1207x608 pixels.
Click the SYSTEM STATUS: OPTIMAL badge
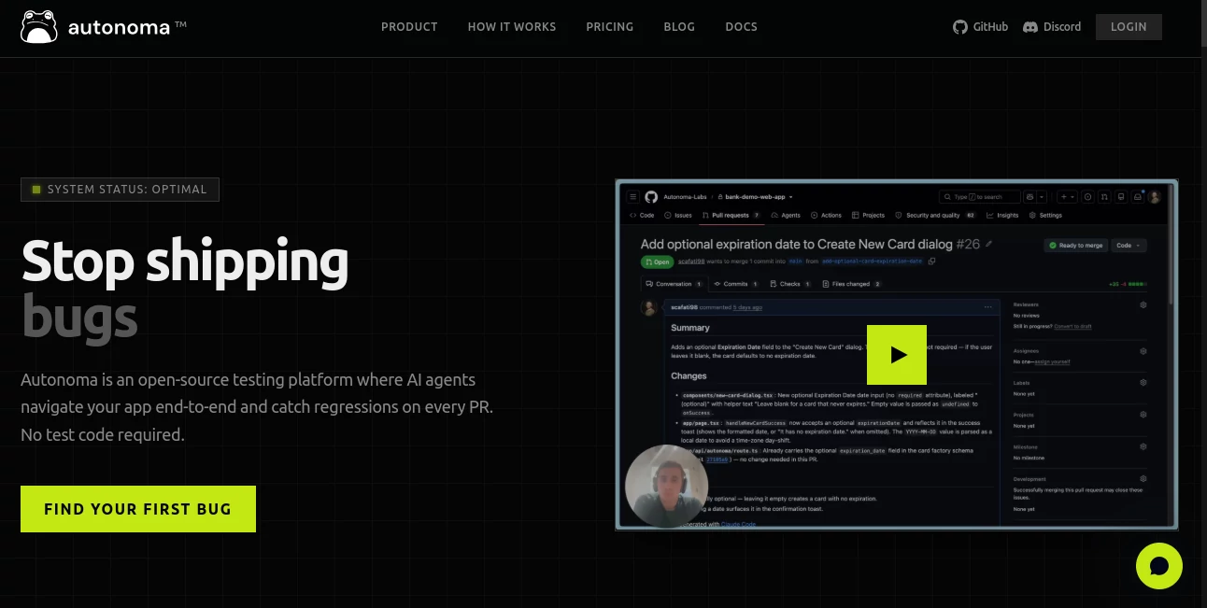point(120,190)
